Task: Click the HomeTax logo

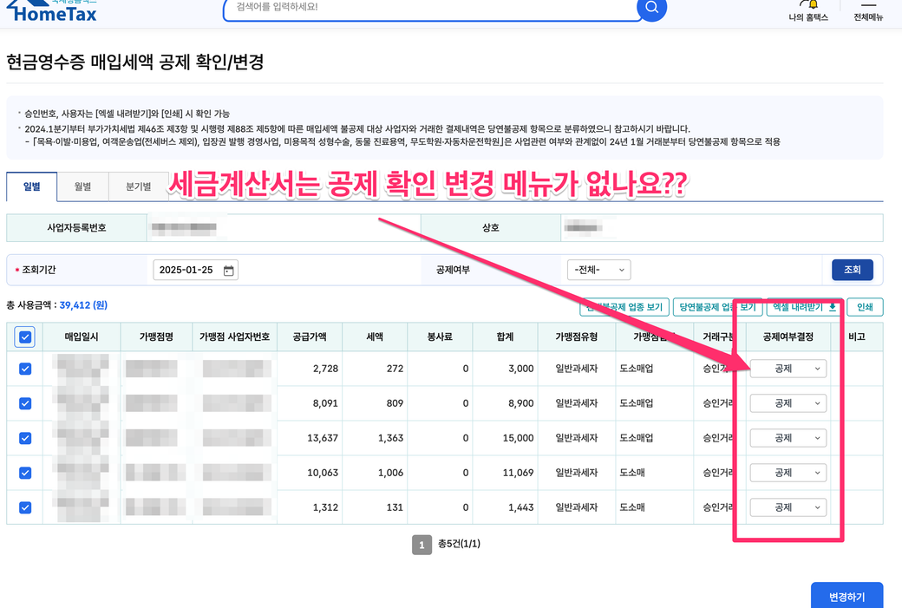Action: click(52, 11)
